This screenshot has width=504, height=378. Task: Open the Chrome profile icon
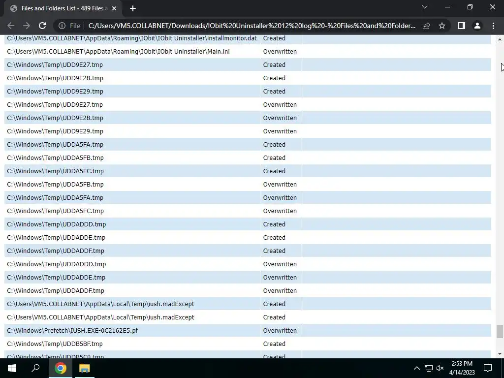[x=477, y=26]
